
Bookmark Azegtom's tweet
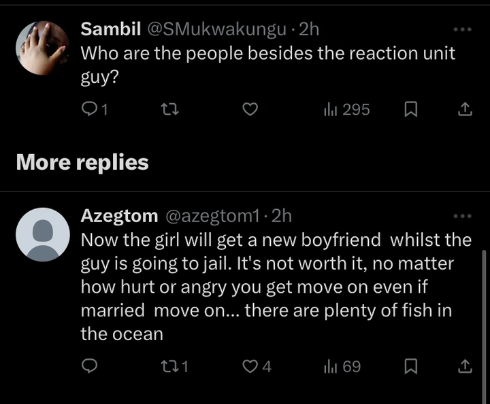[x=410, y=366]
